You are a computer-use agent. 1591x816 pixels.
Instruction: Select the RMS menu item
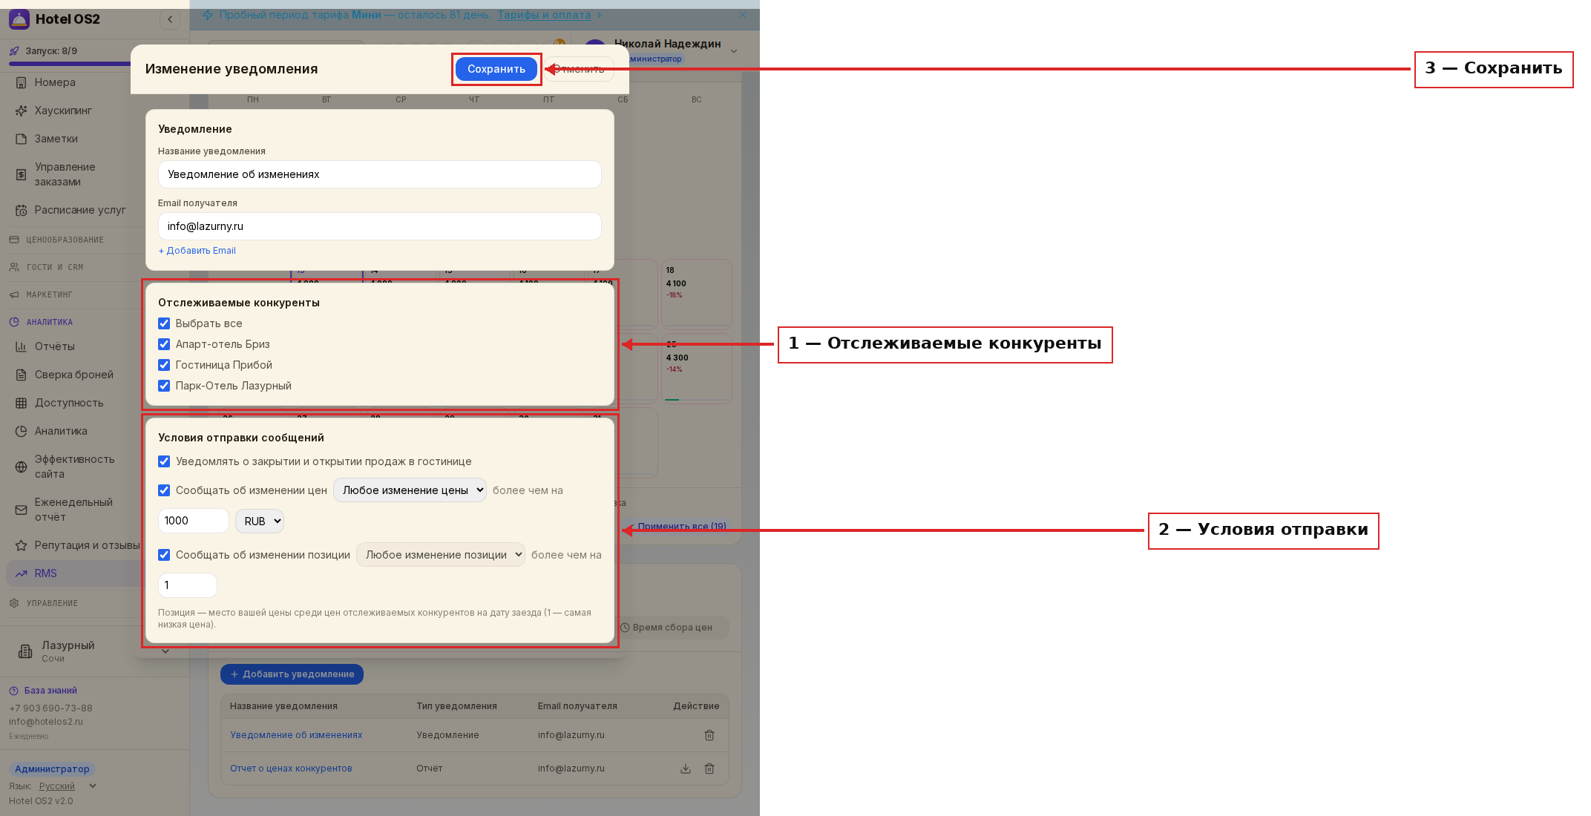(73, 573)
